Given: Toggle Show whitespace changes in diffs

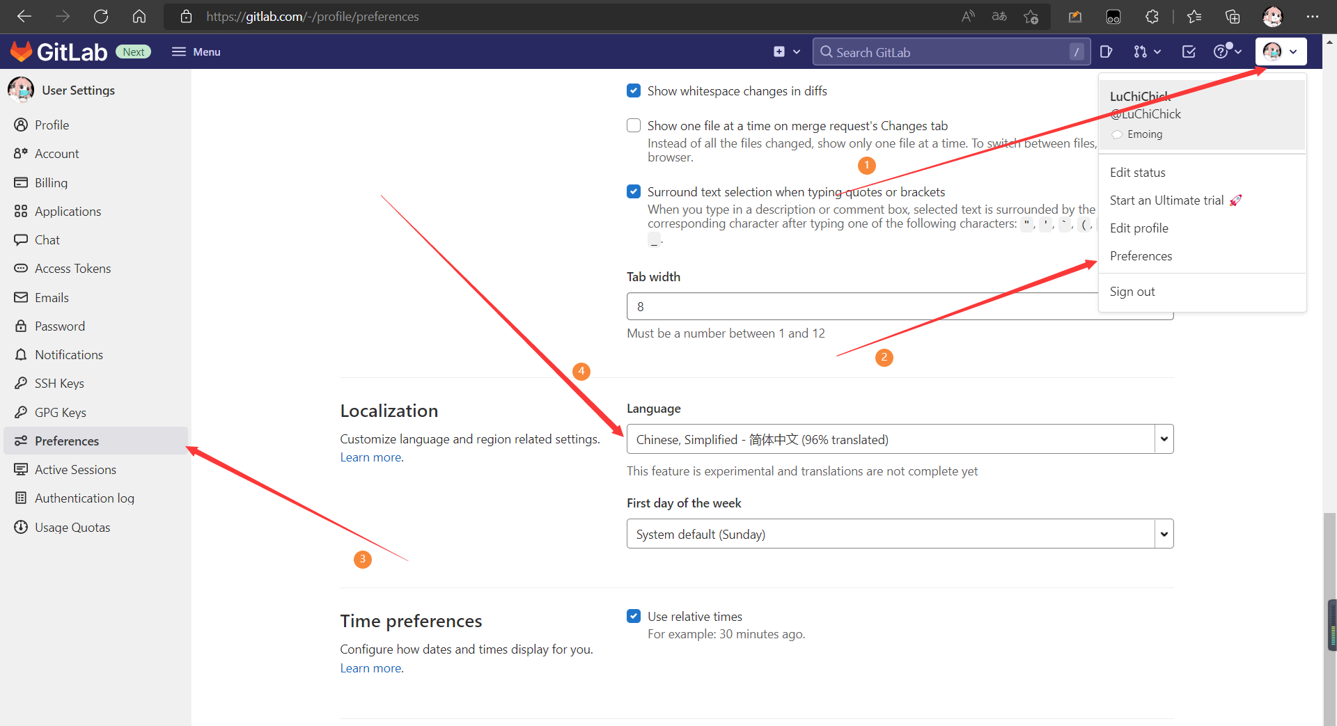Looking at the screenshot, I should coord(634,90).
